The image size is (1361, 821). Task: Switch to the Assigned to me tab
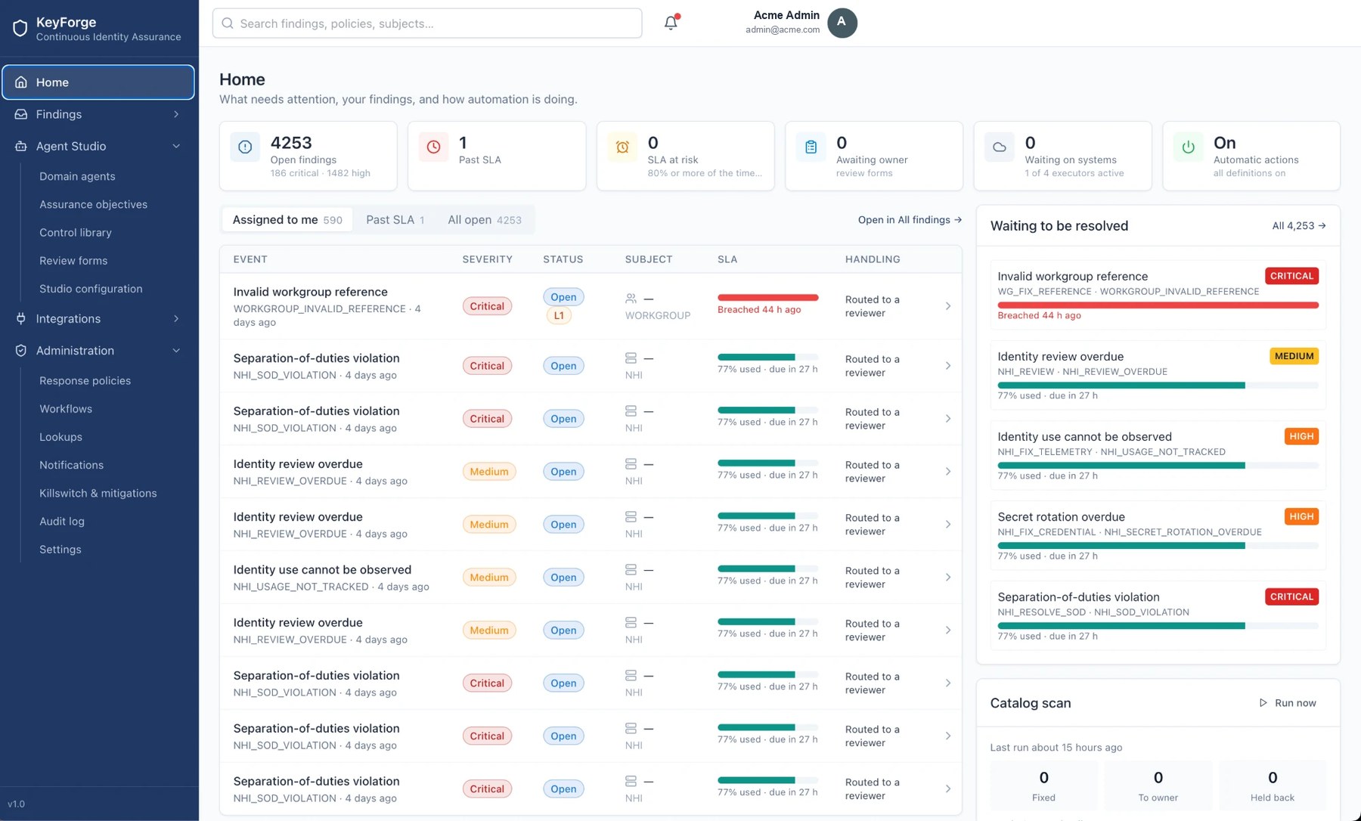tap(287, 220)
